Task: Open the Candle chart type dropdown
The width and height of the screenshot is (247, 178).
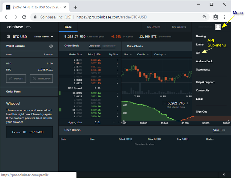Action: click(x=143, y=54)
